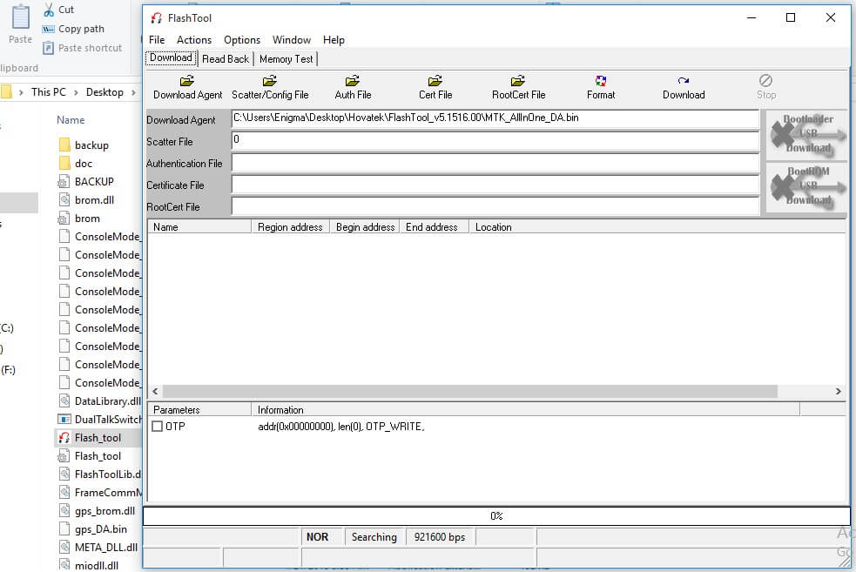856x572 pixels.
Task: Click the Searching status bar entry
Action: [x=374, y=537]
